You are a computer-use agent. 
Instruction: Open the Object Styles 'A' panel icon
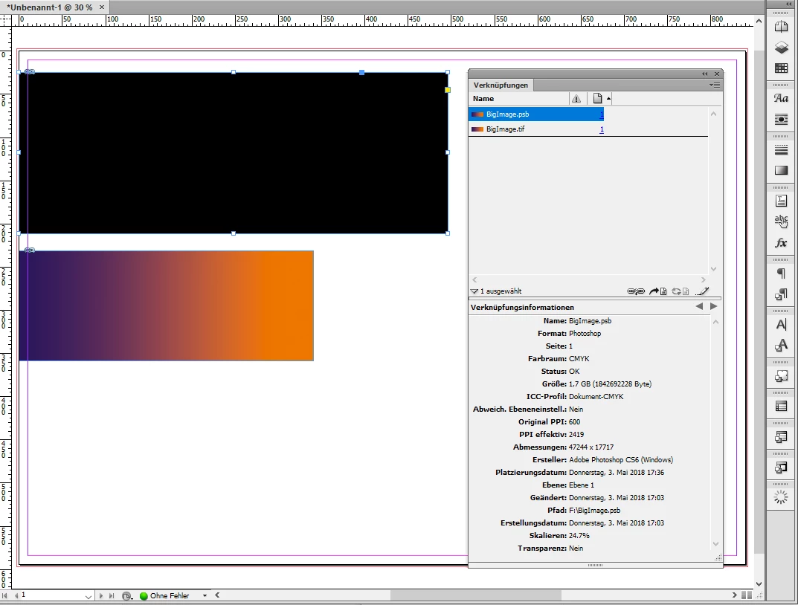781,345
